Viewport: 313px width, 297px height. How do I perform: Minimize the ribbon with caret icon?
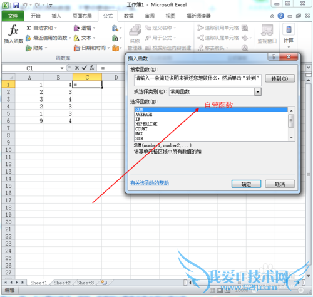(272, 16)
